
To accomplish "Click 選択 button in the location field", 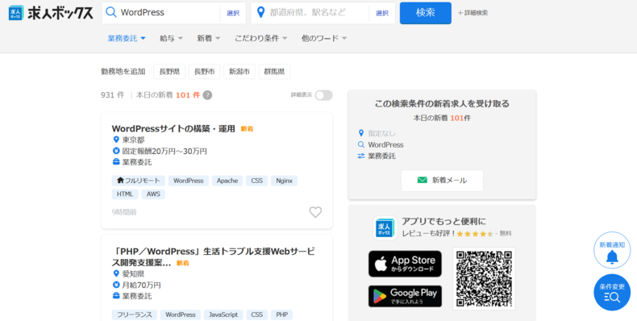I will point(382,13).
